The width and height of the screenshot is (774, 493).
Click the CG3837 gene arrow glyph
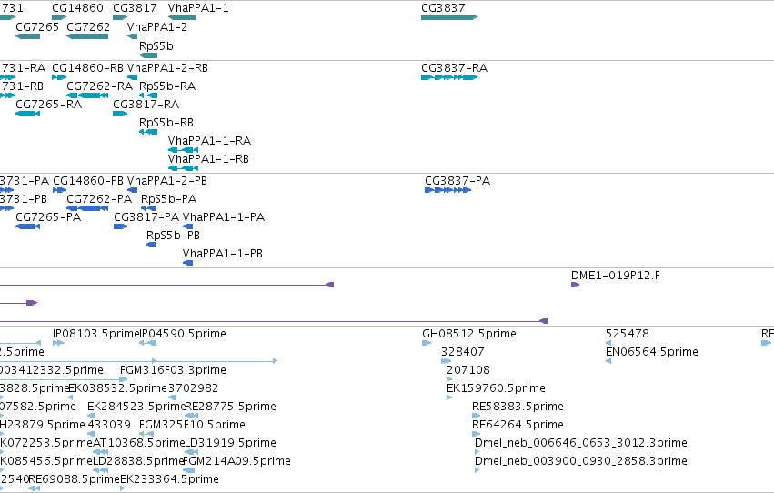[449, 17]
